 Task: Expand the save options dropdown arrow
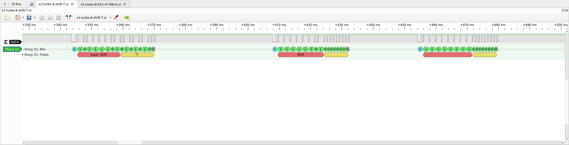point(35,17)
